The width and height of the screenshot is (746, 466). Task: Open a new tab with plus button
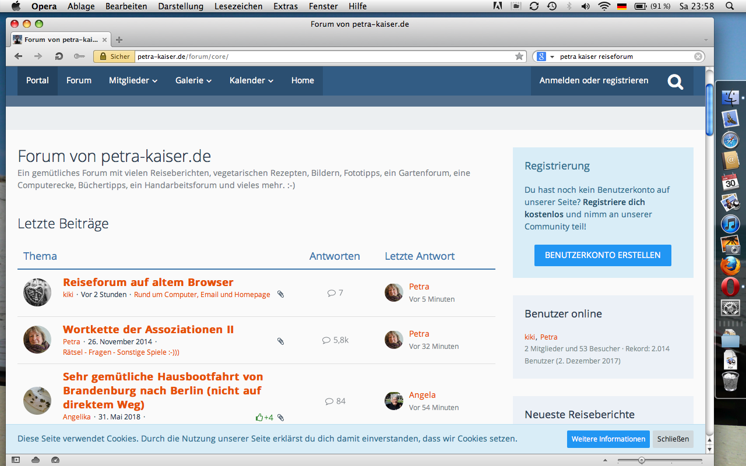click(119, 40)
